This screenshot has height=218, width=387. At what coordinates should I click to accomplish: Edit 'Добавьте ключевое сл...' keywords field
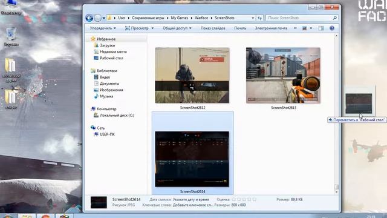pos(192,205)
